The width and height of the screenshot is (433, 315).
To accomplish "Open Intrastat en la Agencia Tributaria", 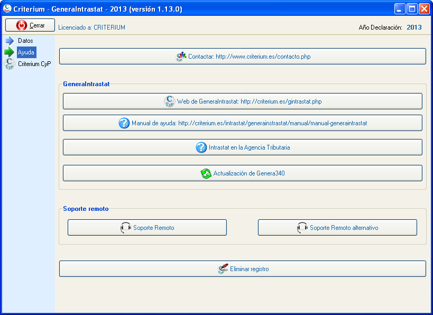I will (243, 147).
